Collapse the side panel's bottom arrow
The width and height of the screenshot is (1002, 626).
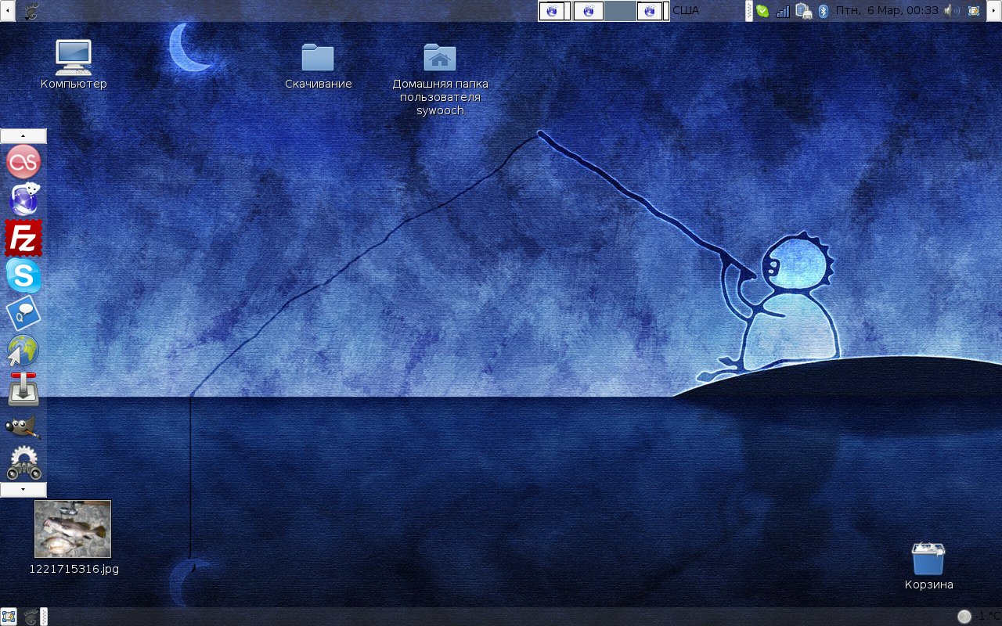tap(23, 490)
